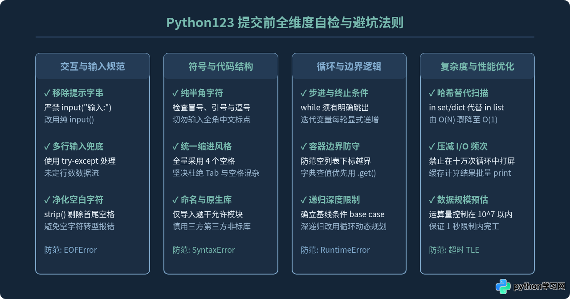Click the heading 递归深度限制
570x299 pixels.
[334, 200]
